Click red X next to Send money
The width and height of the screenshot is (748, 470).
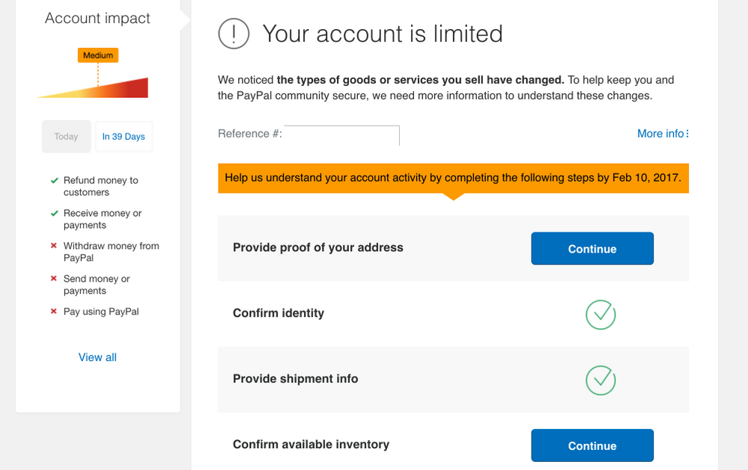(54, 279)
